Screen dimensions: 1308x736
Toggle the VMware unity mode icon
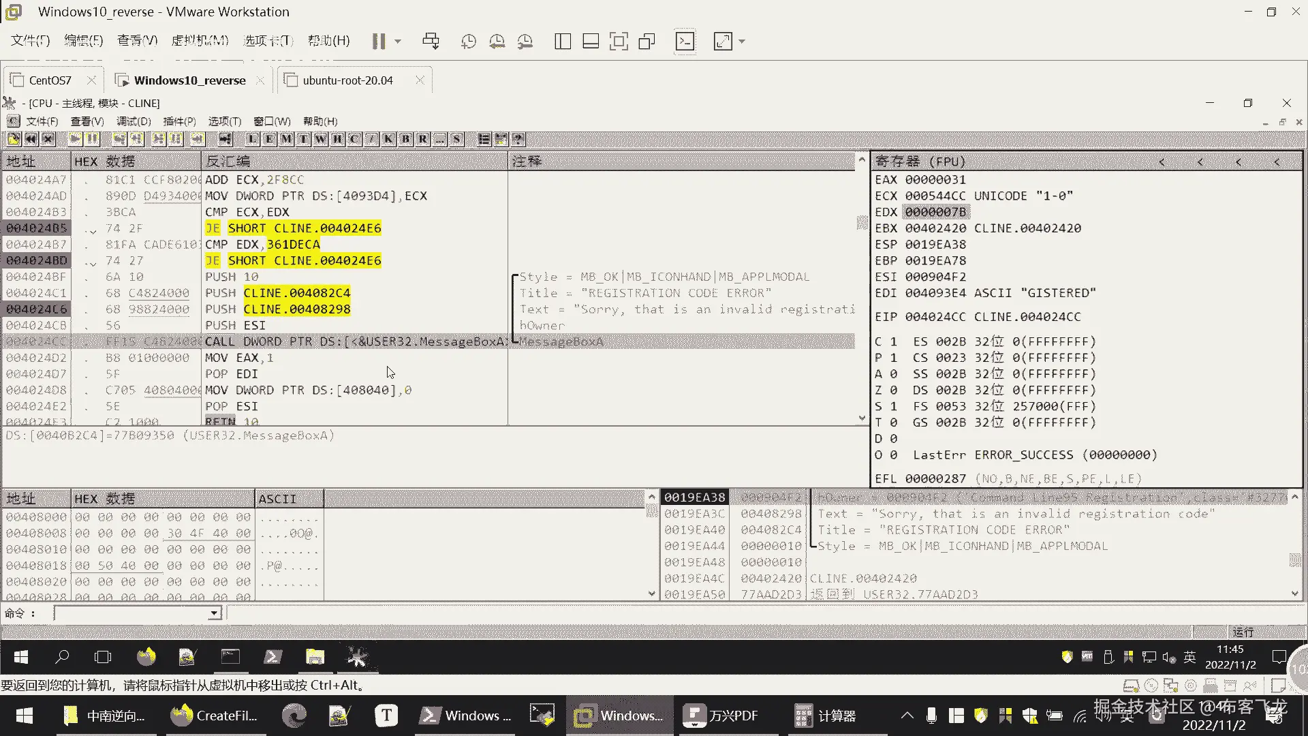(647, 42)
